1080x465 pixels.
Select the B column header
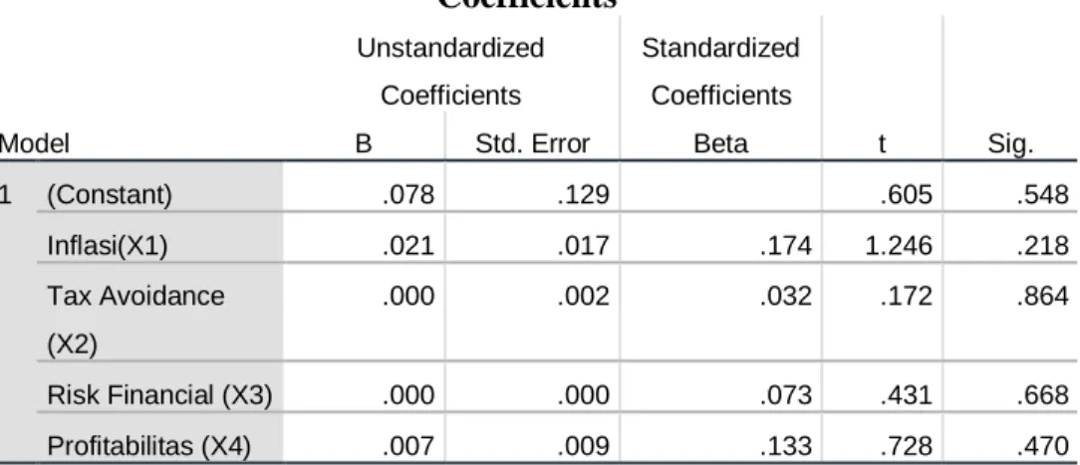(365, 143)
